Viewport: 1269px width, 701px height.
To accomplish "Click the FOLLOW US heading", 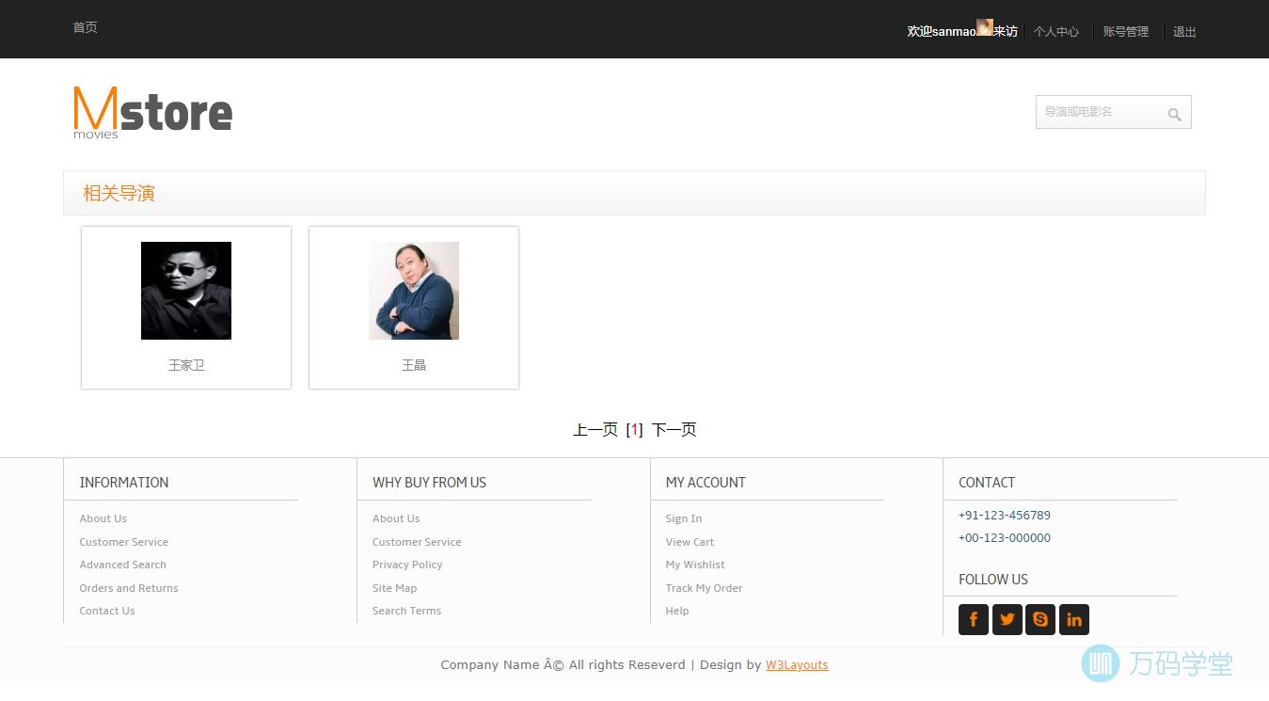I will point(993,580).
